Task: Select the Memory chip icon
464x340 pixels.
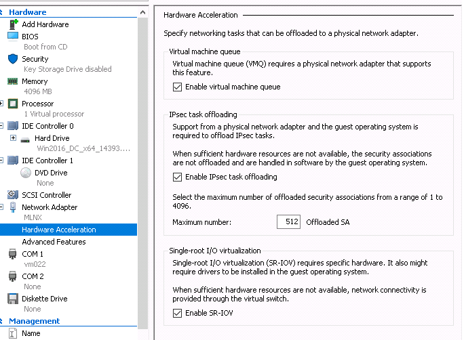Action: [13, 81]
